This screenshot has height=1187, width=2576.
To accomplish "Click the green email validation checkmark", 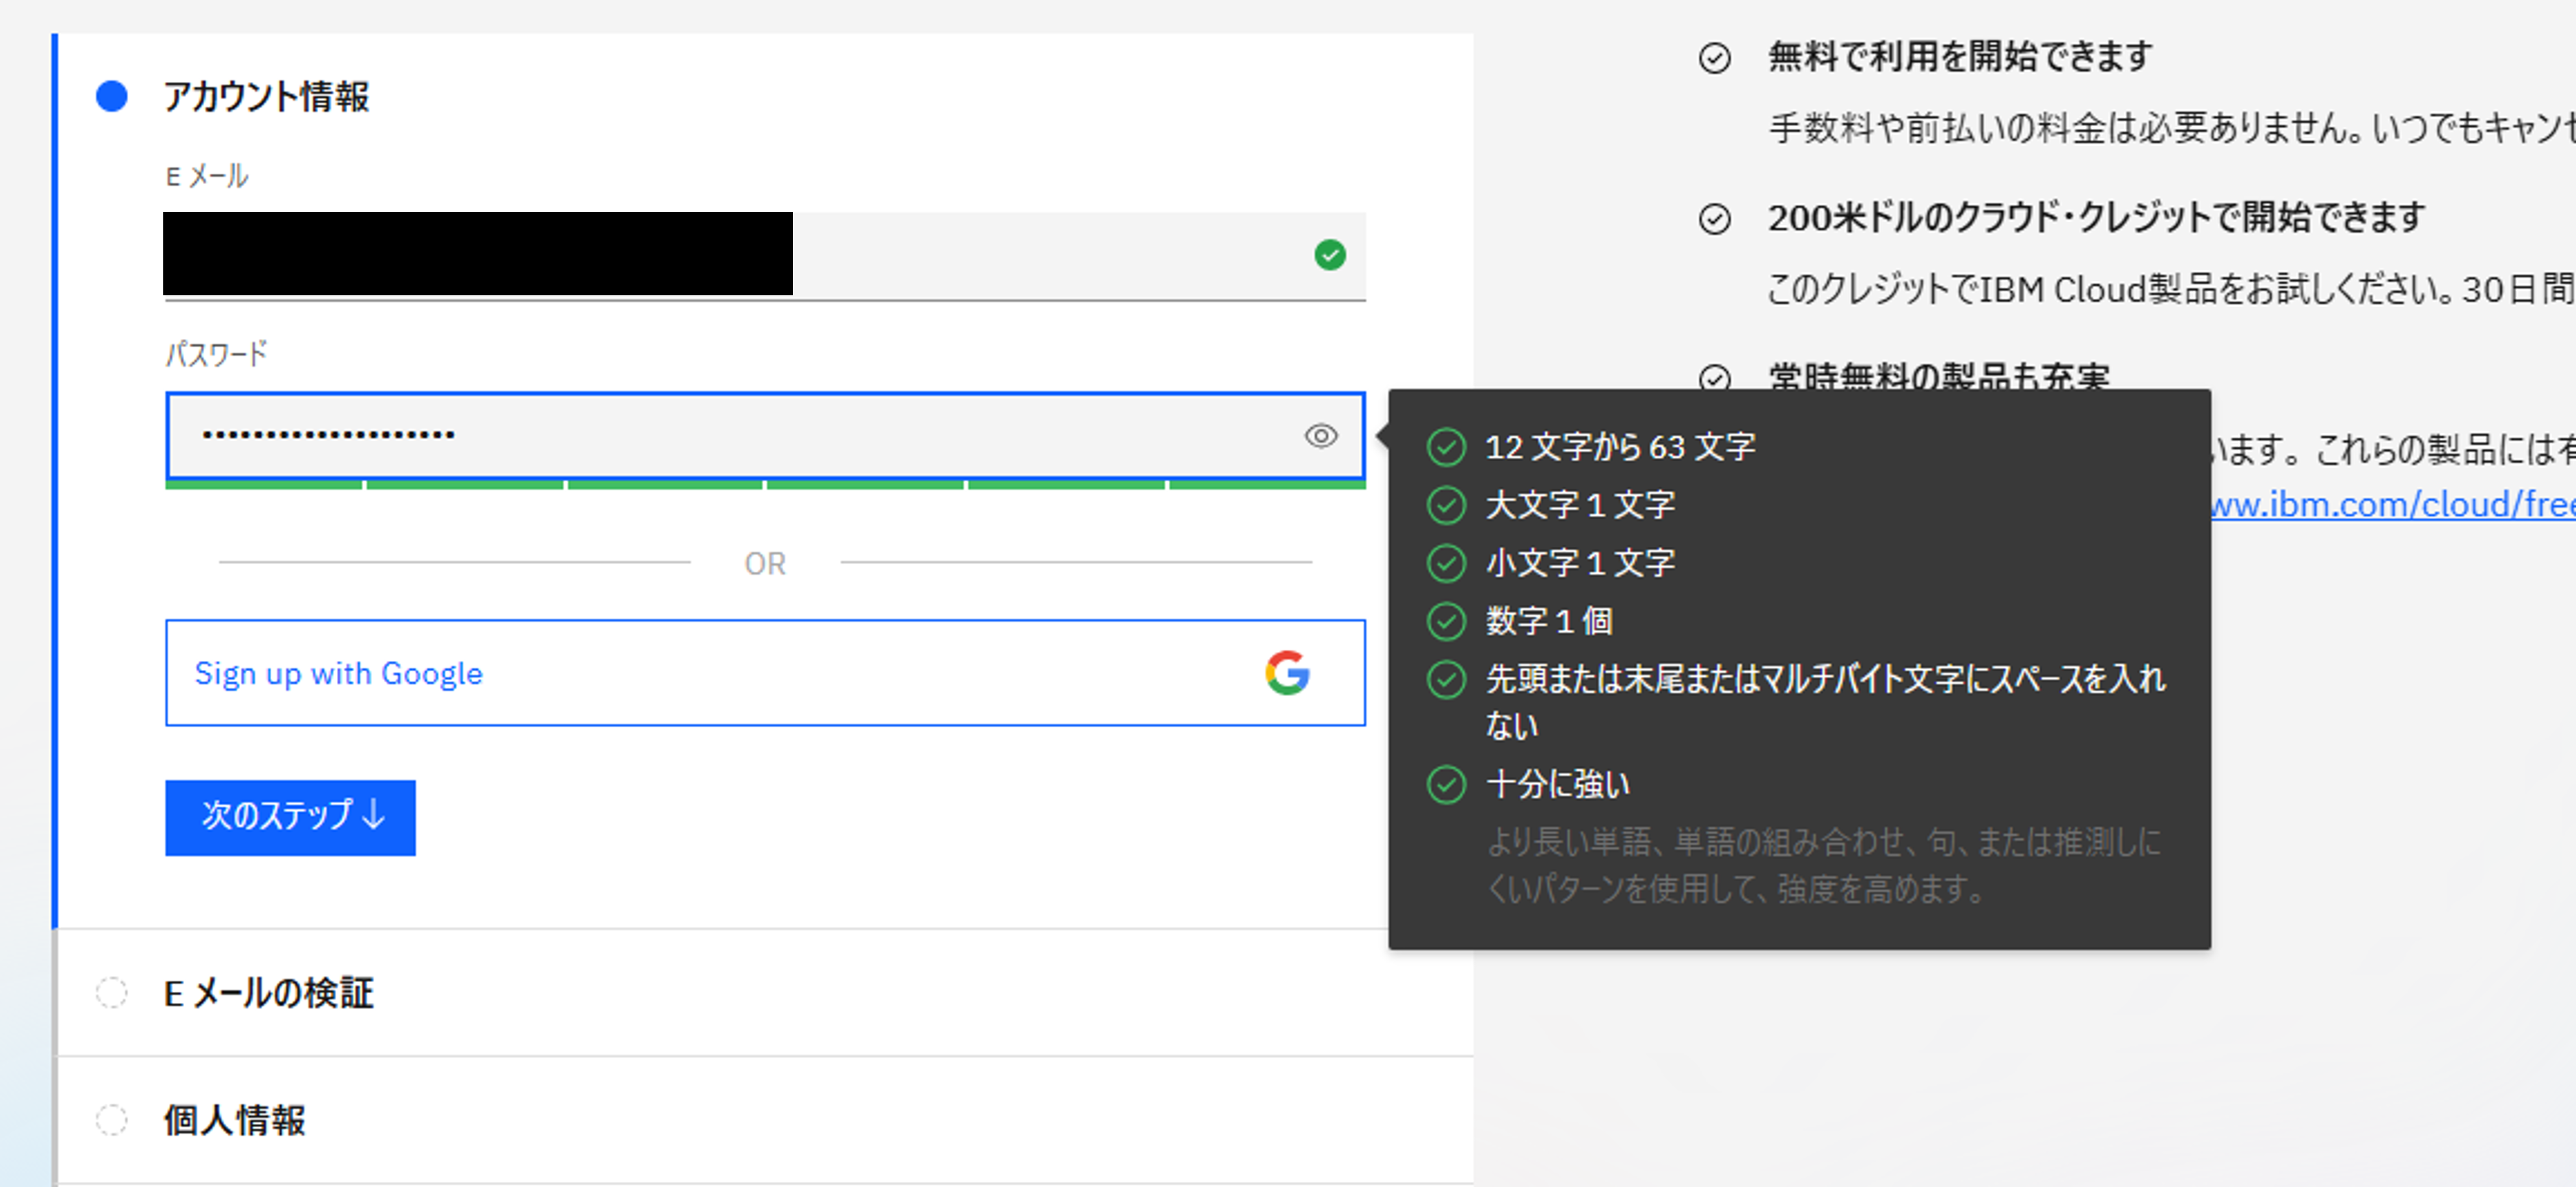I will 1329,255.
